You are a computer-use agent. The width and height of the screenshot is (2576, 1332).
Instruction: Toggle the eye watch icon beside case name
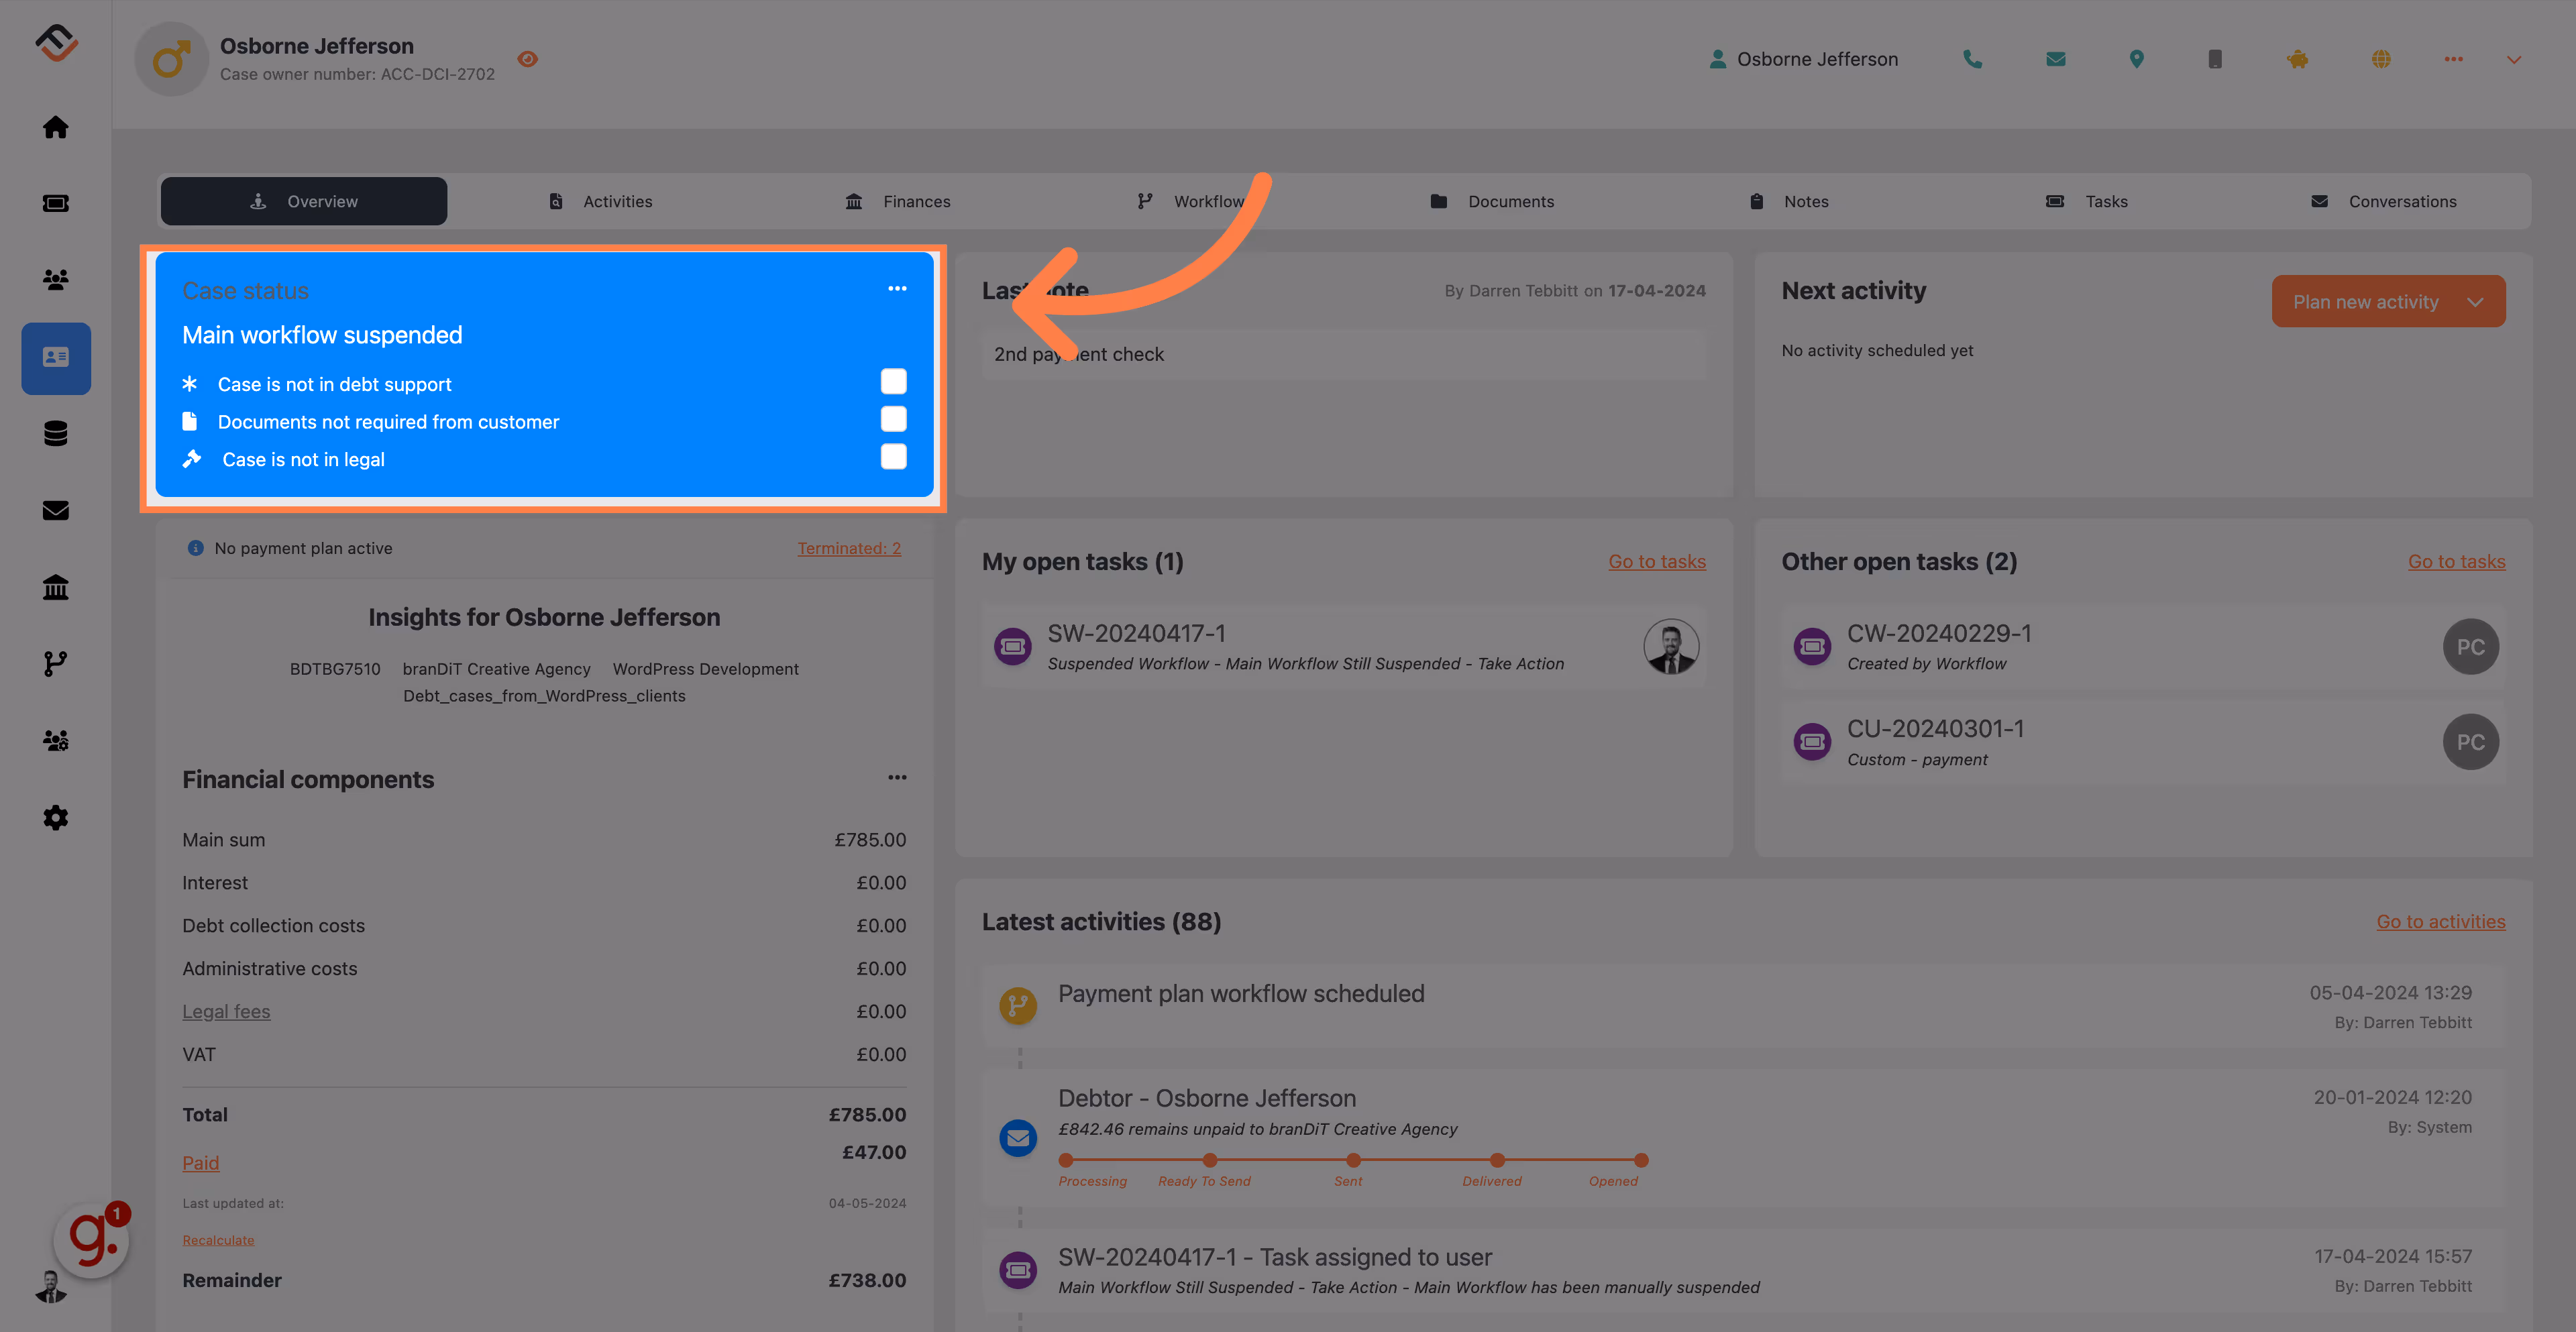pos(528,59)
